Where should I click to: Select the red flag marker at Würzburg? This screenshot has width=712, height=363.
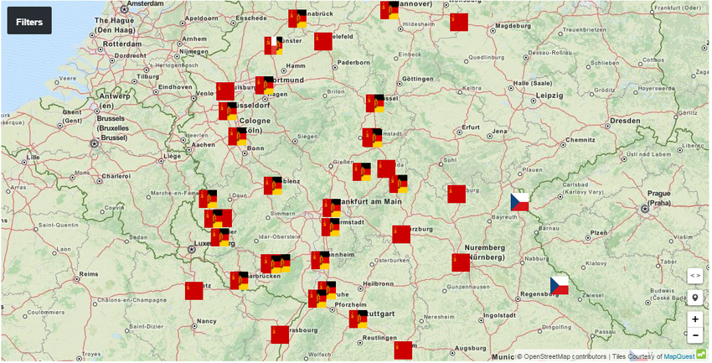tap(401, 234)
